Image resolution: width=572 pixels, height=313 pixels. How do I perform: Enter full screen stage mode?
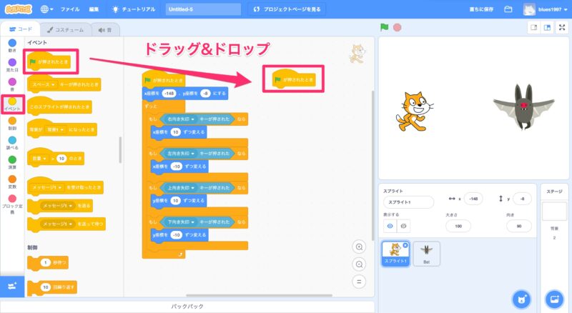pyautogui.click(x=561, y=28)
